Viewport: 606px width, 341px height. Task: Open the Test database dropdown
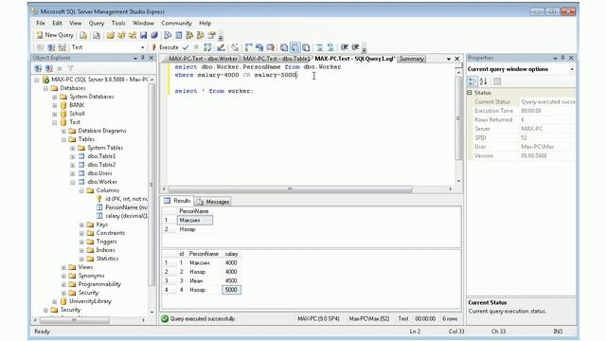point(143,47)
